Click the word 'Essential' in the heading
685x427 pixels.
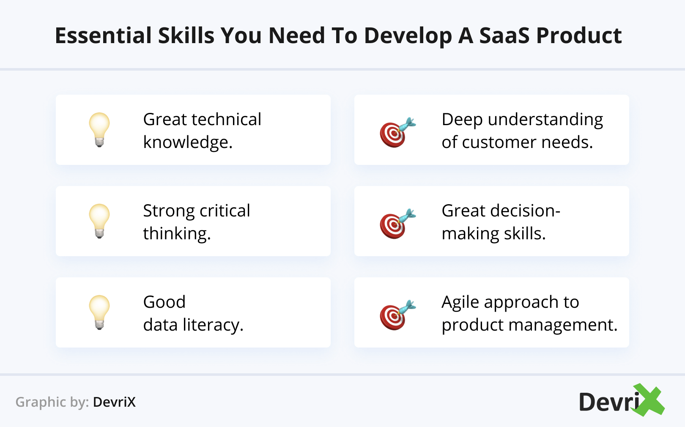coord(103,36)
